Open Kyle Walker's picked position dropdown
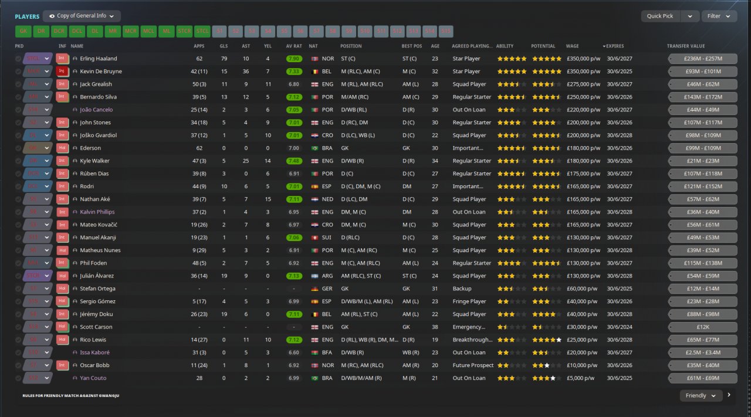Viewport: 751px width, 417px height. click(38, 161)
